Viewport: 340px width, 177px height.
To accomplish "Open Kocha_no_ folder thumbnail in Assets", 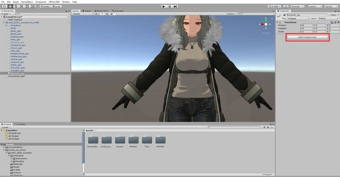I will coord(107,140).
